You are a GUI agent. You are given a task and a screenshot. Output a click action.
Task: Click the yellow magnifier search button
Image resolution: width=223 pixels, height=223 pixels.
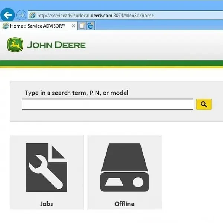tap(204, 104)
